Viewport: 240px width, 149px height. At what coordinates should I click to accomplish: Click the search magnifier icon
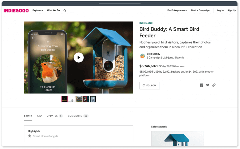[65, 11]
